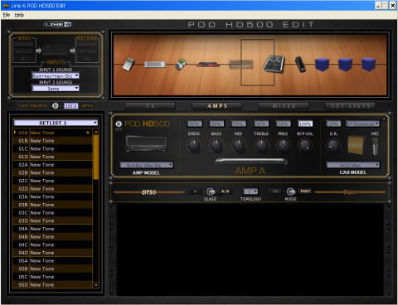Switch to the AMPS tab

[217, 106]
